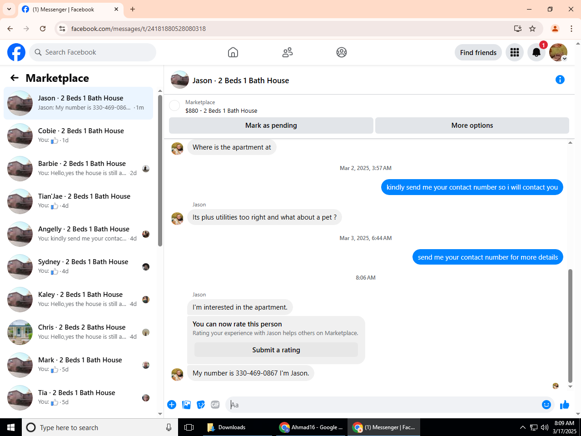Click the taskbar 'Type here to search' box
This screenshot has width=581, height=436.
[x=100, y=427]
